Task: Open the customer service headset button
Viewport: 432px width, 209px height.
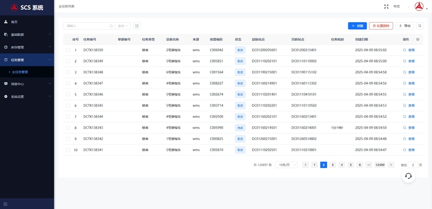Action: tap(408, 176)
